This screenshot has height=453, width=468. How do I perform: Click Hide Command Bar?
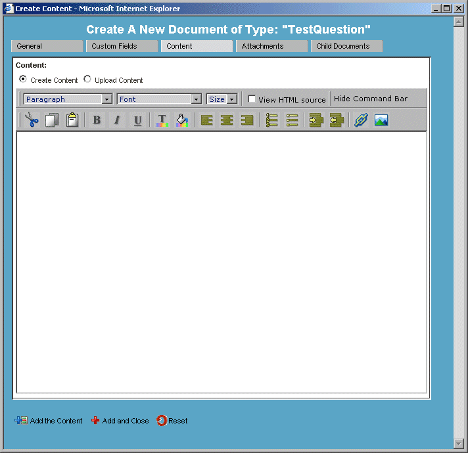coord(371,99)
